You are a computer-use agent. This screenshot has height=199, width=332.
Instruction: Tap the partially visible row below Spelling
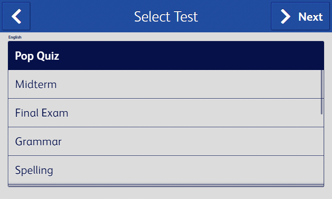point(166,185)
